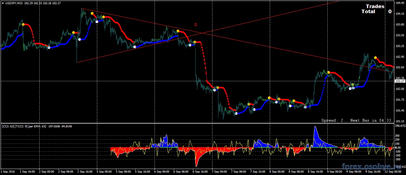Click price level 103.25 on the scale
406x175 pixels.
(400, 46)
